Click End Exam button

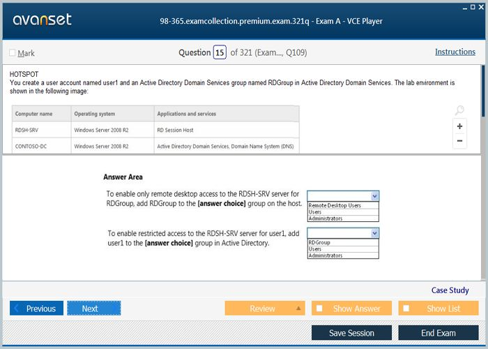[439, 333]
